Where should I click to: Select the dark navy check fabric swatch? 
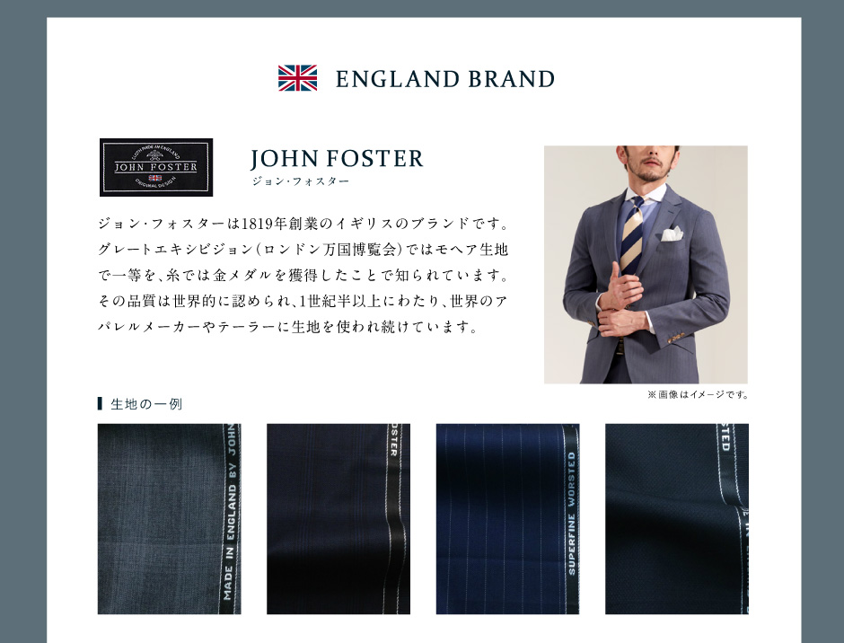pos(338,518)
